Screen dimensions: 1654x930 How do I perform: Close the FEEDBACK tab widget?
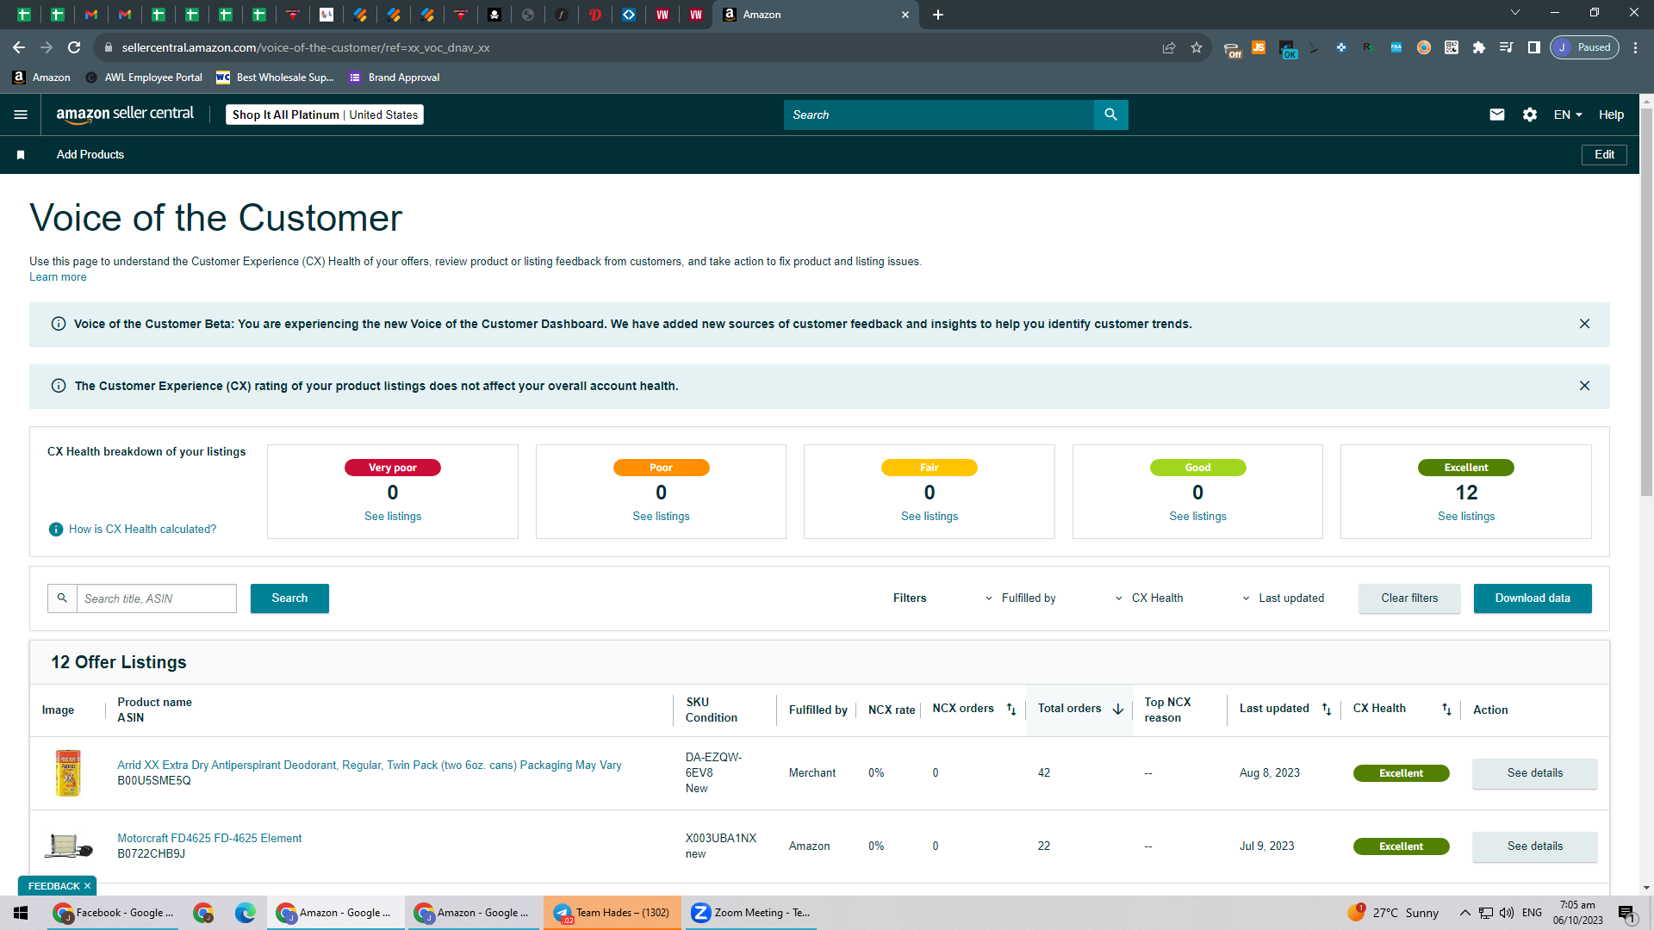coord(87,886)
